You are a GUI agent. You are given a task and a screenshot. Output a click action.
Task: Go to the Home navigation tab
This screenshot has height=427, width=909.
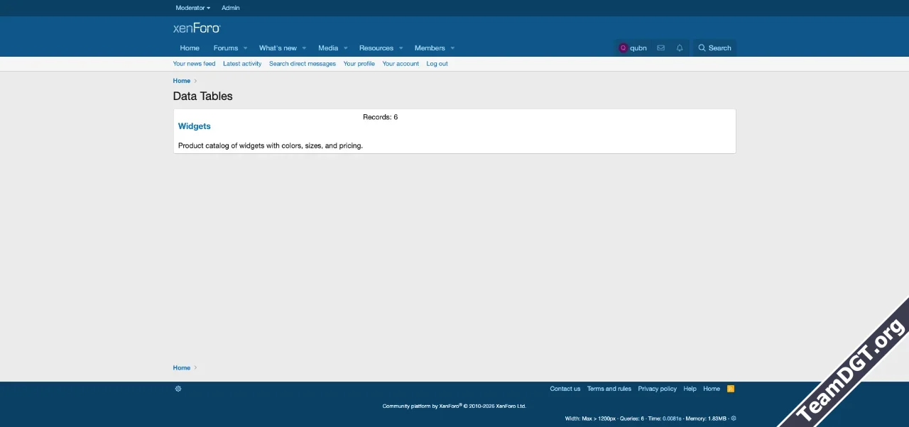[x=190, y=48]
